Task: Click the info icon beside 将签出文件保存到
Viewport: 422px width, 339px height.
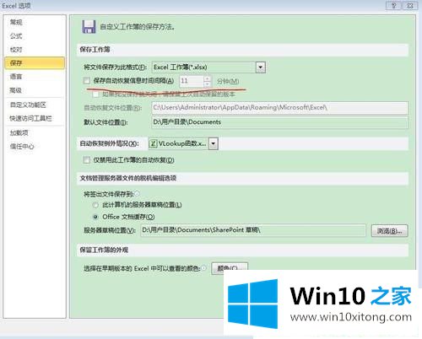Action: [137, 194]
